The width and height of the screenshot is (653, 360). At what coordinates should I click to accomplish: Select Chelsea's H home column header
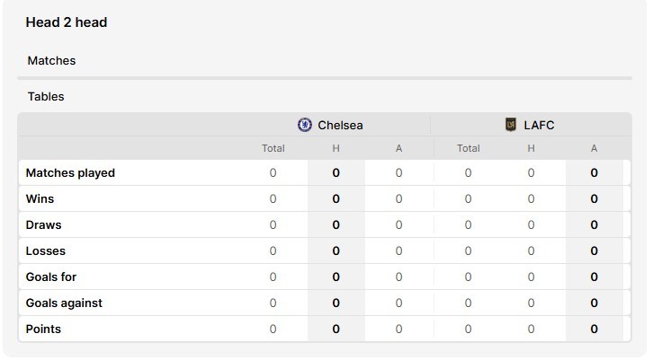[336, 148]
